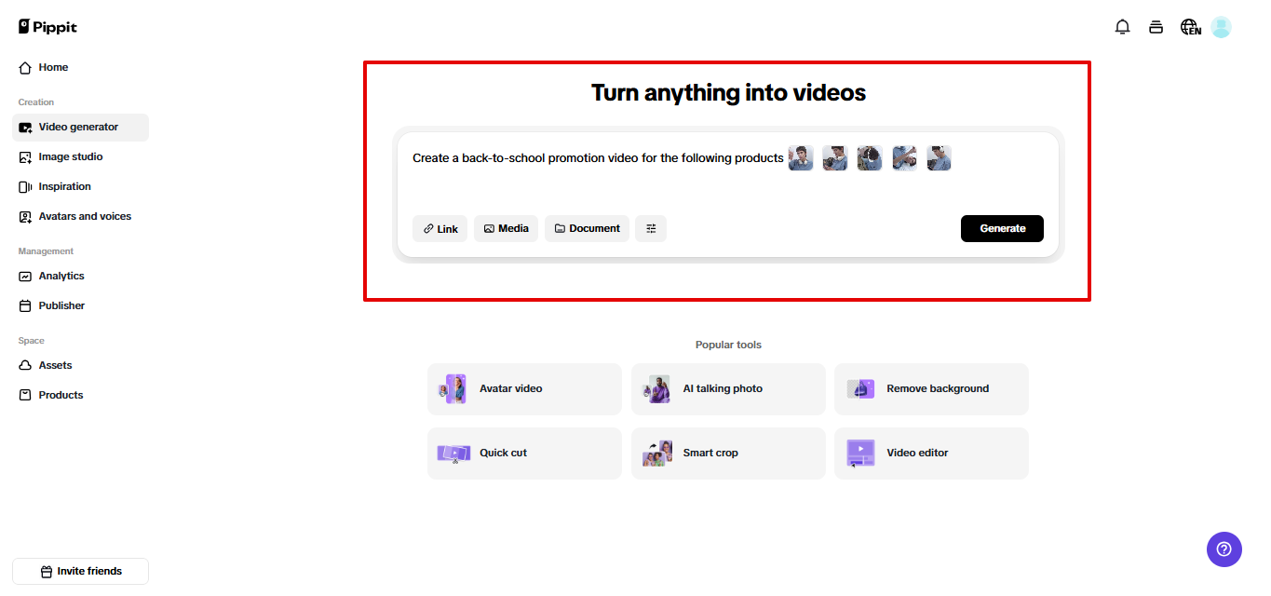
Task: Open the Smart crop tool
Action: click(x=728, y=454)
